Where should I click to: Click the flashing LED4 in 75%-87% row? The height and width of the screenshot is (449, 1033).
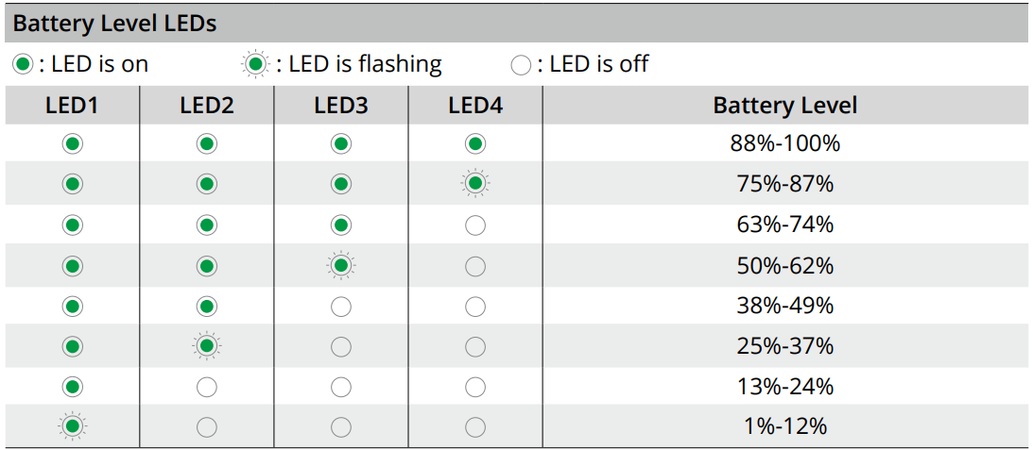pyautogui.click(x=475, y=184)
